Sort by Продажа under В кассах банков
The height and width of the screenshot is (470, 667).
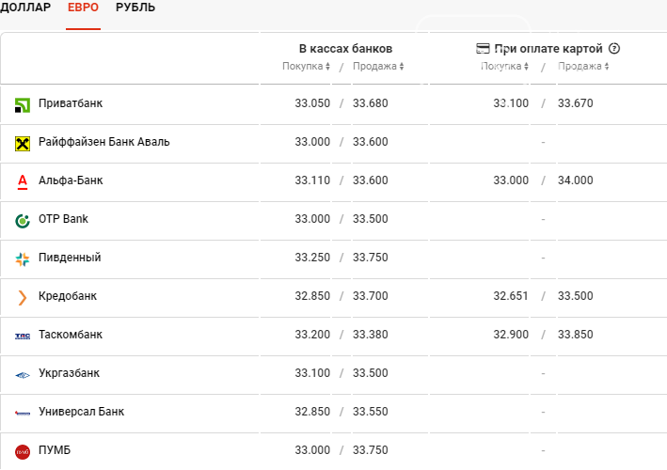(x=378, y=67)
